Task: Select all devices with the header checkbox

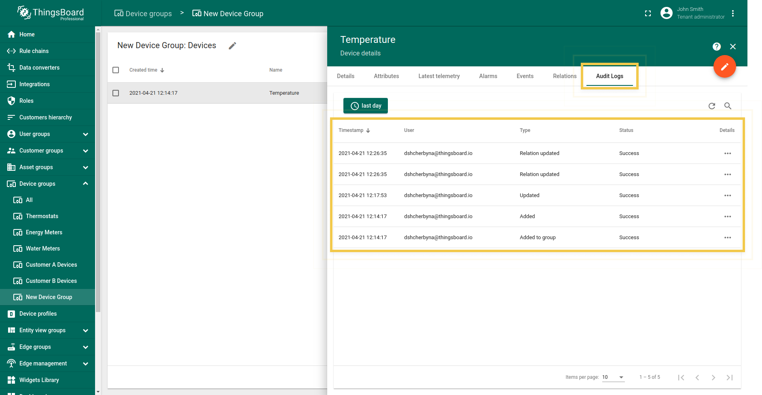Action: tap(116, 70)
